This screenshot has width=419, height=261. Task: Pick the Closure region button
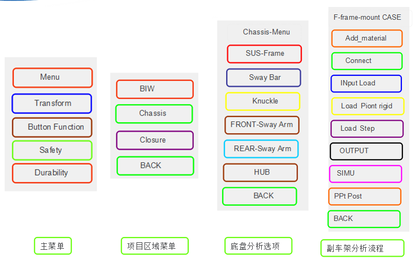155,140
